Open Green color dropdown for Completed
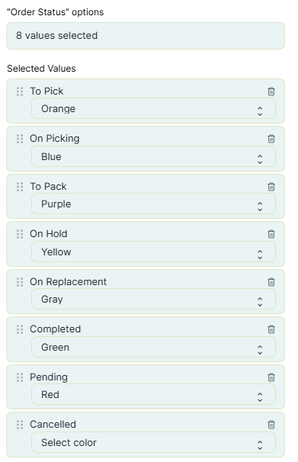 coord(153,347)
